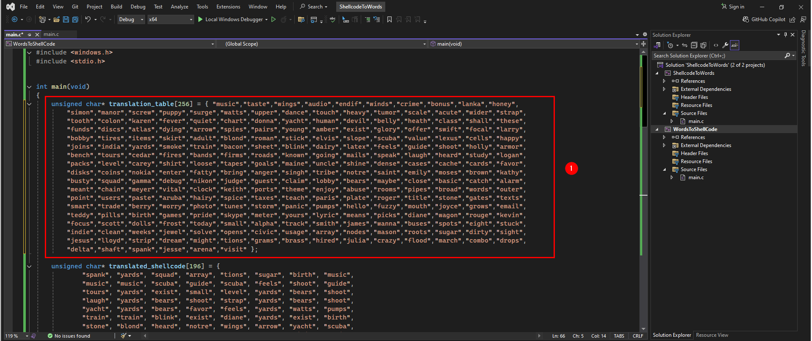
Task: Open the WordsToShellCode project navigation dropdown
Action: 110,44
